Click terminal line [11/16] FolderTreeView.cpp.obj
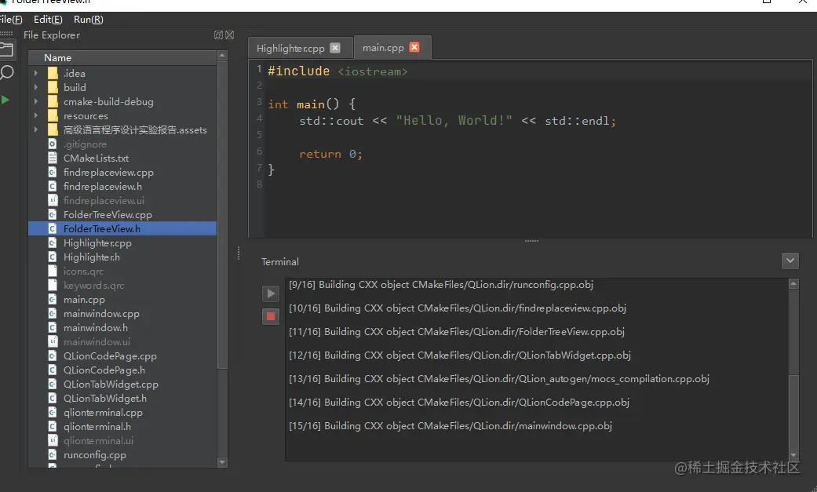This screenshot has width=817, height=492. tap(457, 331)
